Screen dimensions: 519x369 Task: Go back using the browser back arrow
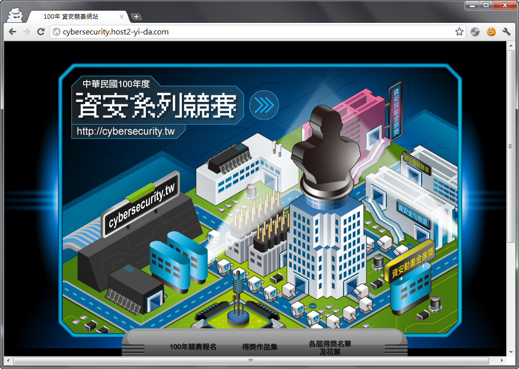(12, 32)
